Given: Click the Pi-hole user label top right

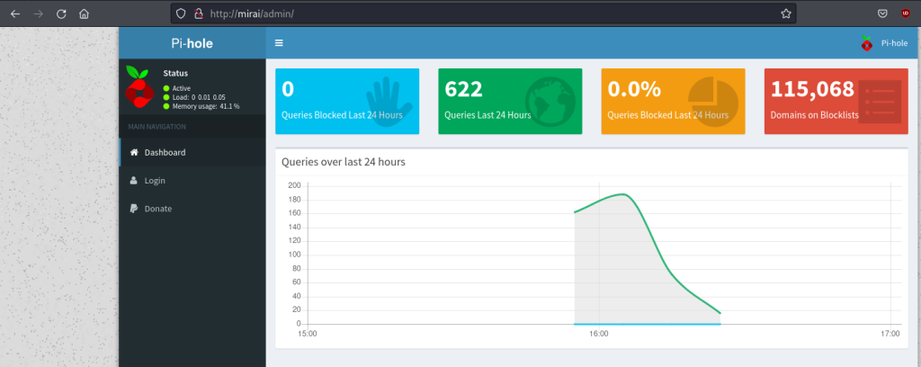Looking at the screenshot, I should tap(894, 43).
